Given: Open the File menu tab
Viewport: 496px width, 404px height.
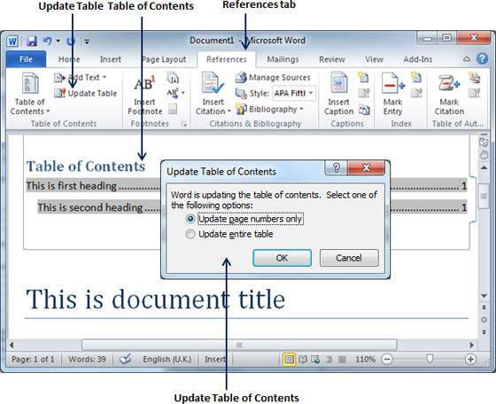Looking at the screenshot, I should 26,59.
